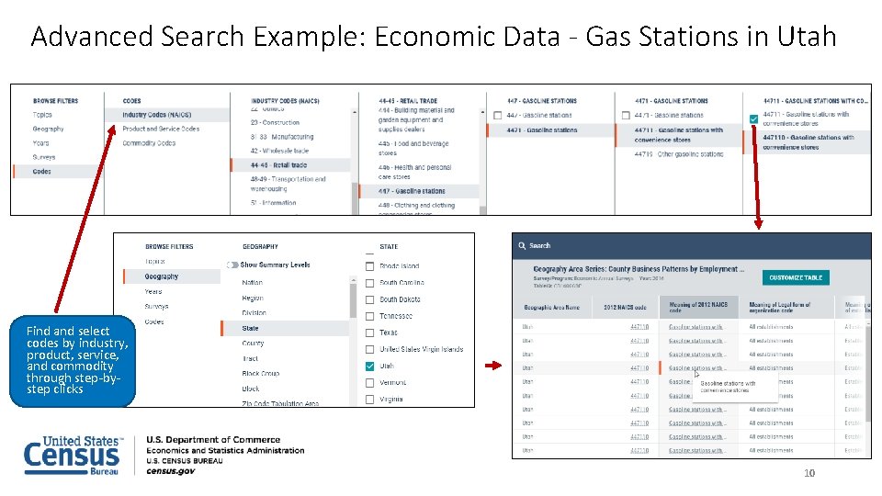Uncheck 44711 gasoline stations with convenience stores
The height and width of the screenshot is (496, 882).
pos(753,118)
